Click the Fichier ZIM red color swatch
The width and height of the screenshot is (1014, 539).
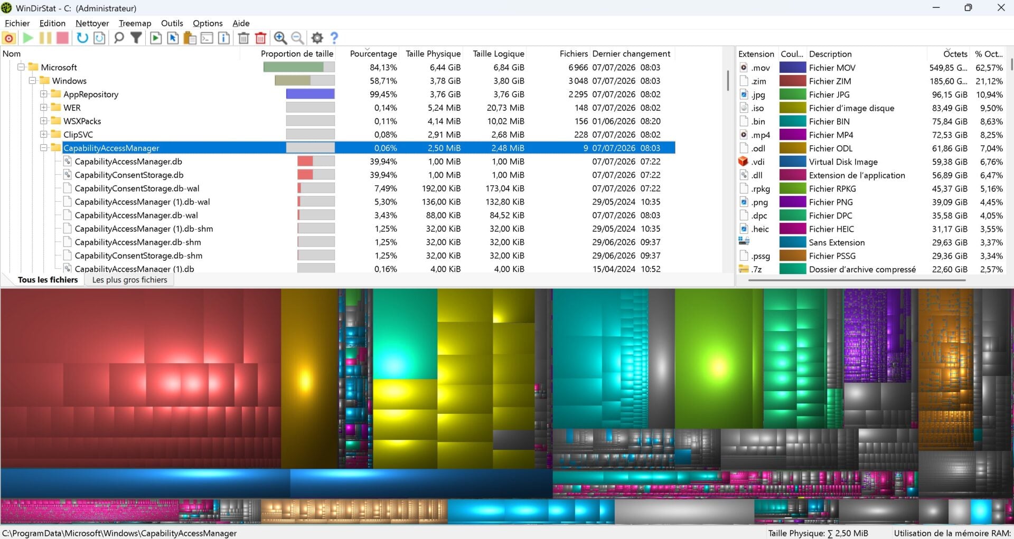[x=793, y=81]
